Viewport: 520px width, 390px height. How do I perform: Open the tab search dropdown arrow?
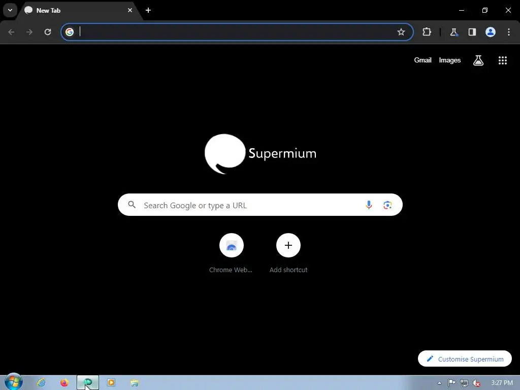(10, 10)
